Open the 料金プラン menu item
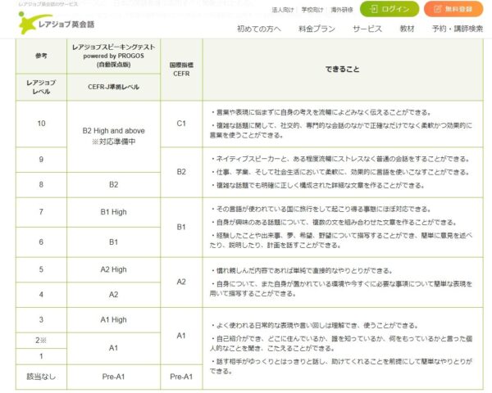 point(317,29)
